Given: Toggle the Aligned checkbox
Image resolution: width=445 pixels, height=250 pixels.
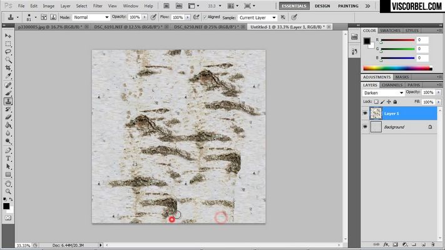Looking at the screenshot, I should click(205, 17).
